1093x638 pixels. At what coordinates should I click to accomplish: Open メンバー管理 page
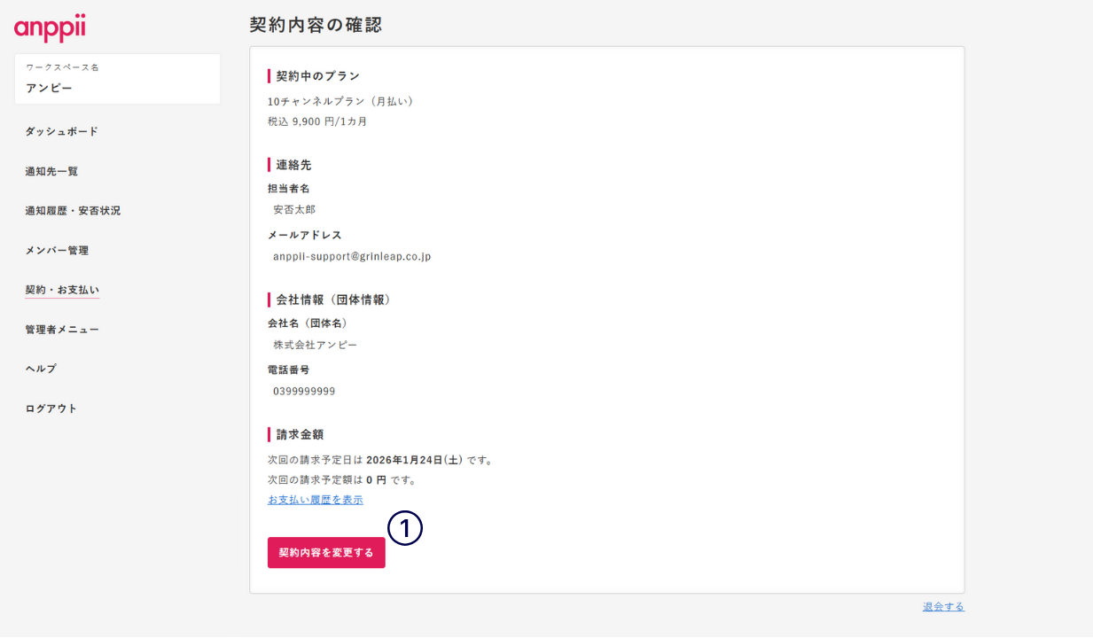point(57,250)
